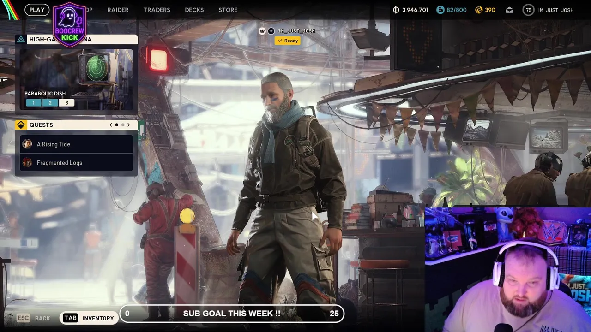Select Parabolic Dish stage 2
The image size is (591, 332).
[50, 103]
